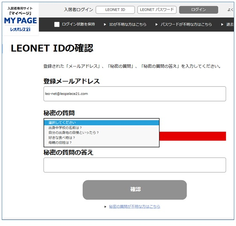Click the MY PAGE Leopalace21 logo
This screenshot has width=236, height=226.
(21, 20)
